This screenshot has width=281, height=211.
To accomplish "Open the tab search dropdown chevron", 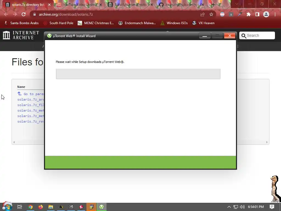I will point(237,4).
